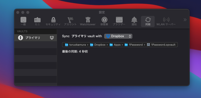This screenshot has width=201, height=98.
Task: Click 1Password.opvault file in path bar
Action: [161, 45]
